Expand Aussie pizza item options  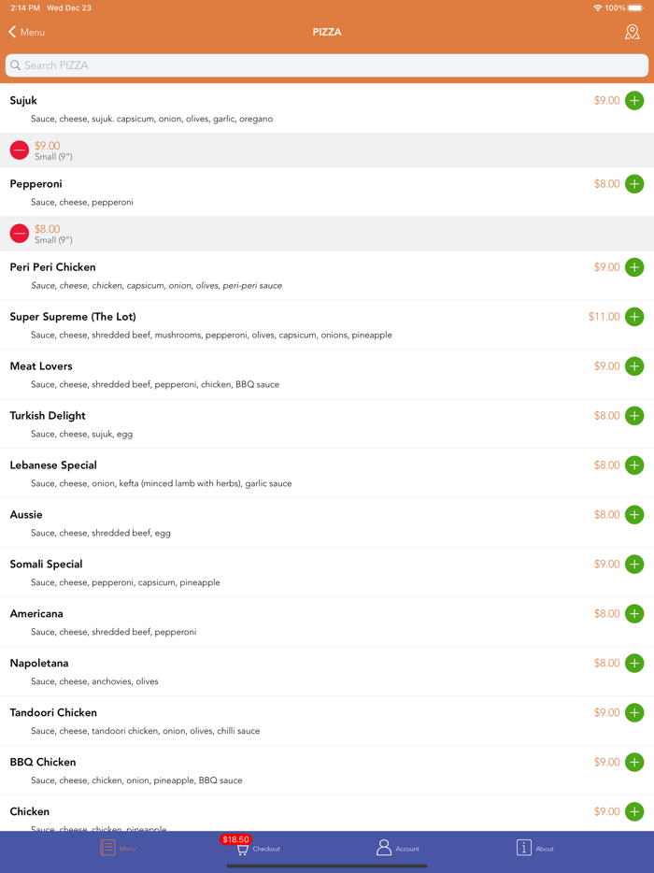[280, 522]
